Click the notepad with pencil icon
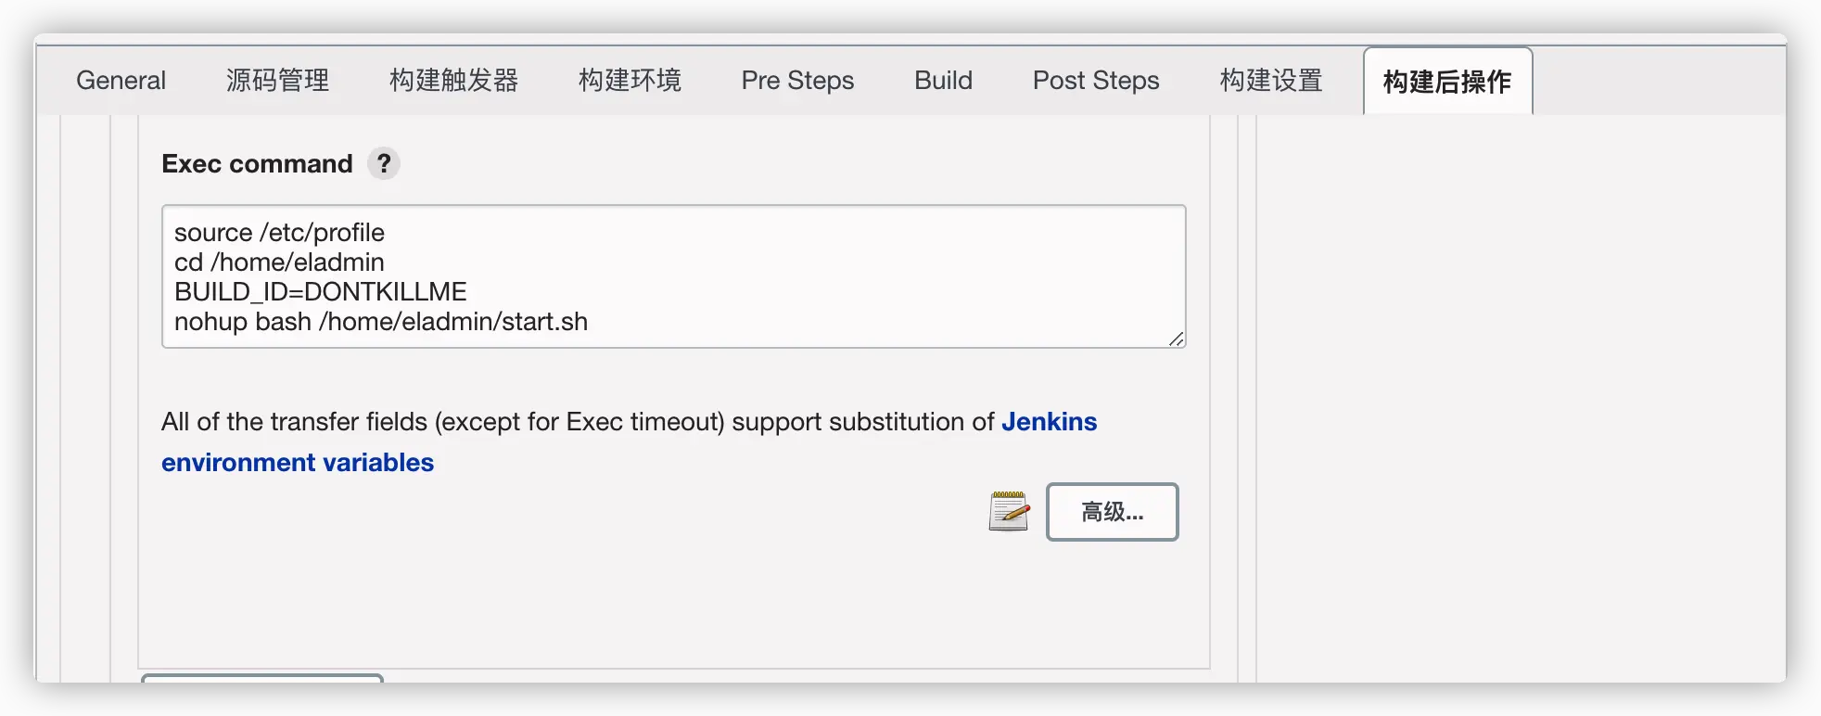 pos(1009,511)
